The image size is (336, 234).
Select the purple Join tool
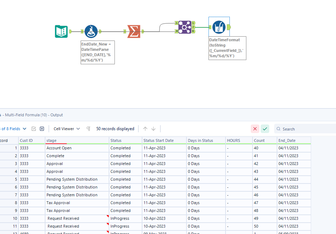185,27
